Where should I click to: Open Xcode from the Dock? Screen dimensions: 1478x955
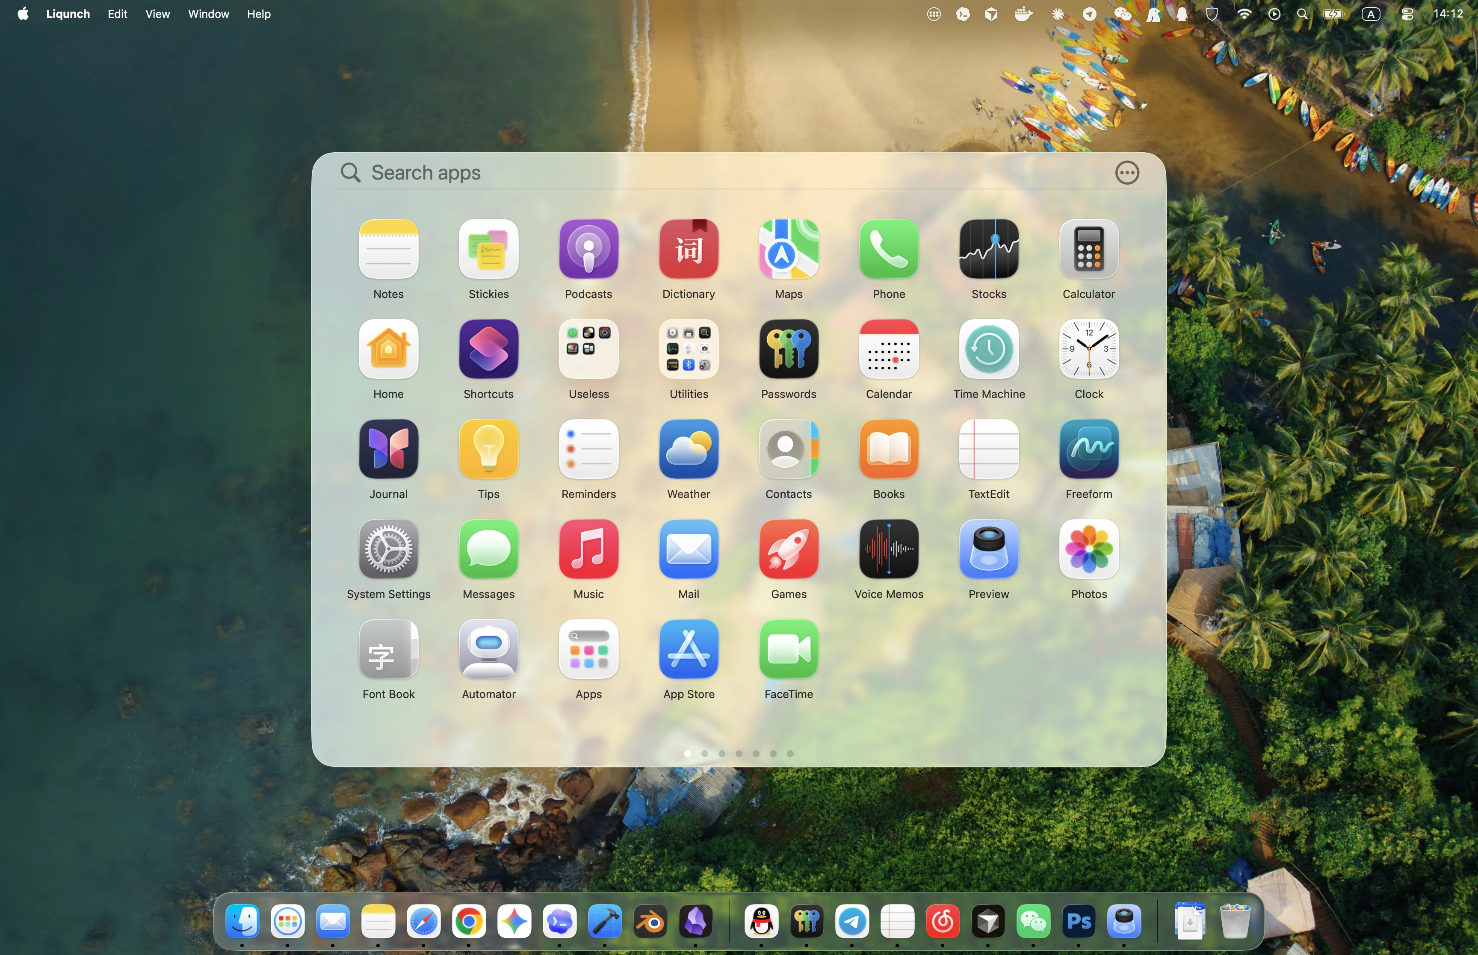[x=605, y=921]
